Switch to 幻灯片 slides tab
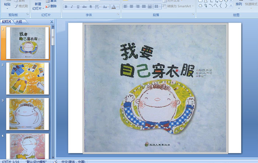The width and height of the screenshot is (258, 163). pos(7,21)
